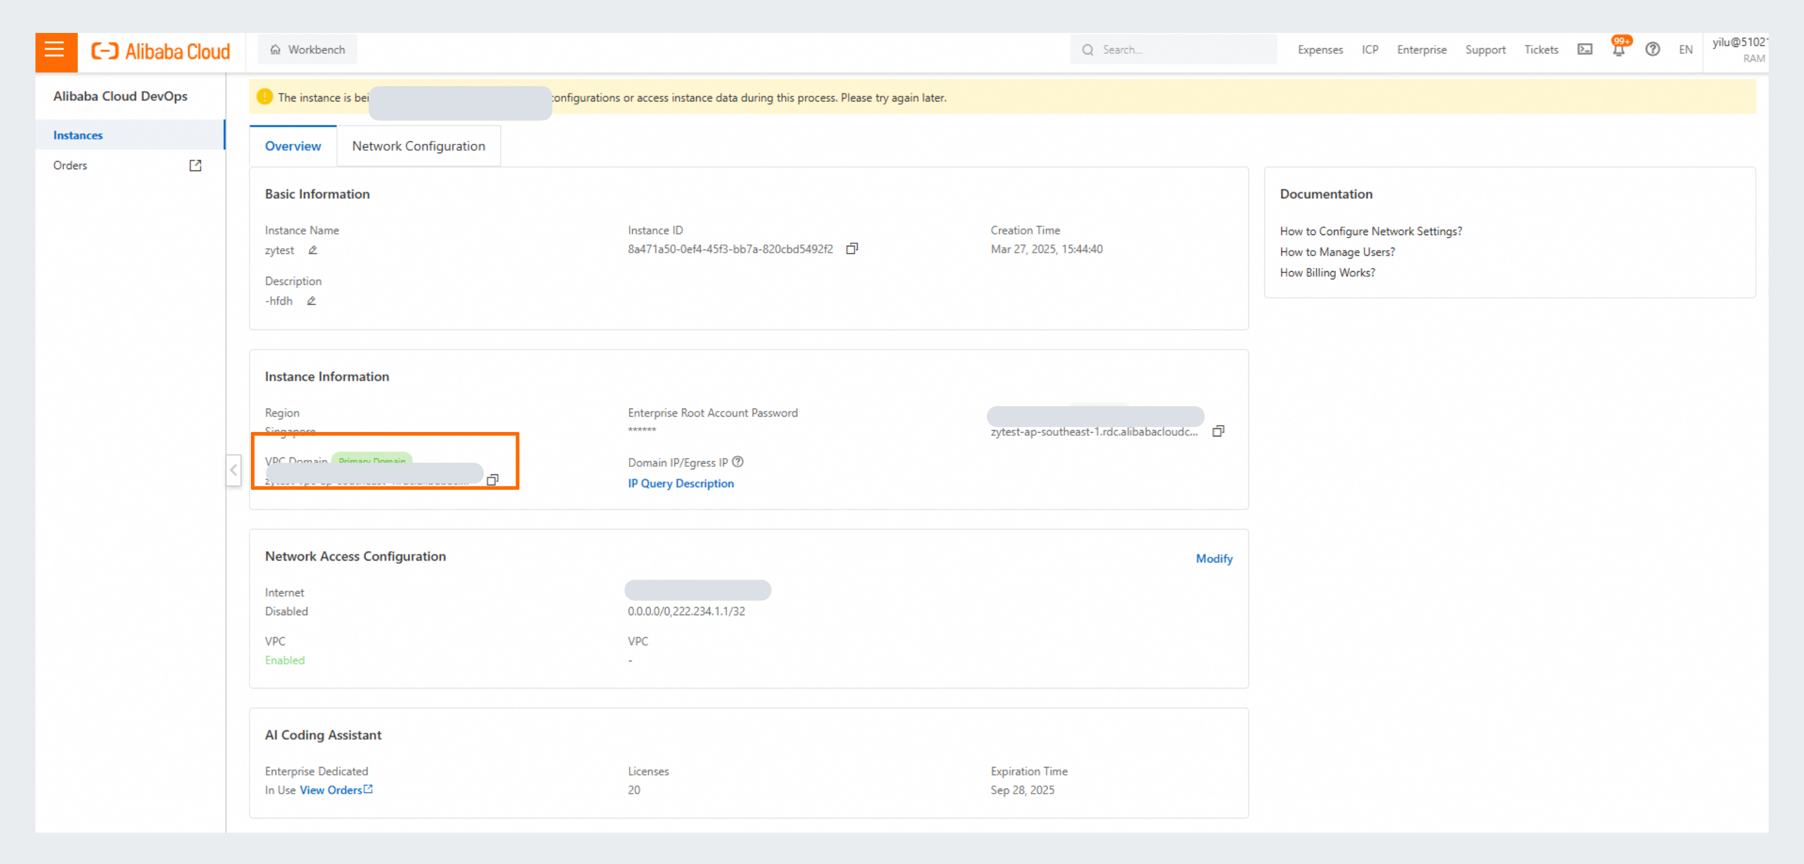This screenshot has height=864, width=1804.
Task: Edit the description -hfdh
Action: coord(312,301)
